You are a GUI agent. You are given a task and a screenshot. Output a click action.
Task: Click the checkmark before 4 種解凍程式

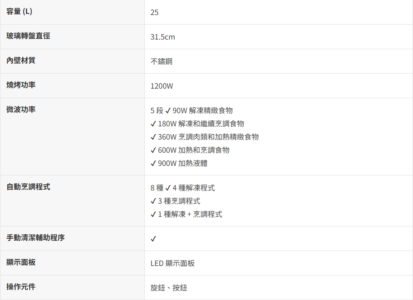point(168,188)
